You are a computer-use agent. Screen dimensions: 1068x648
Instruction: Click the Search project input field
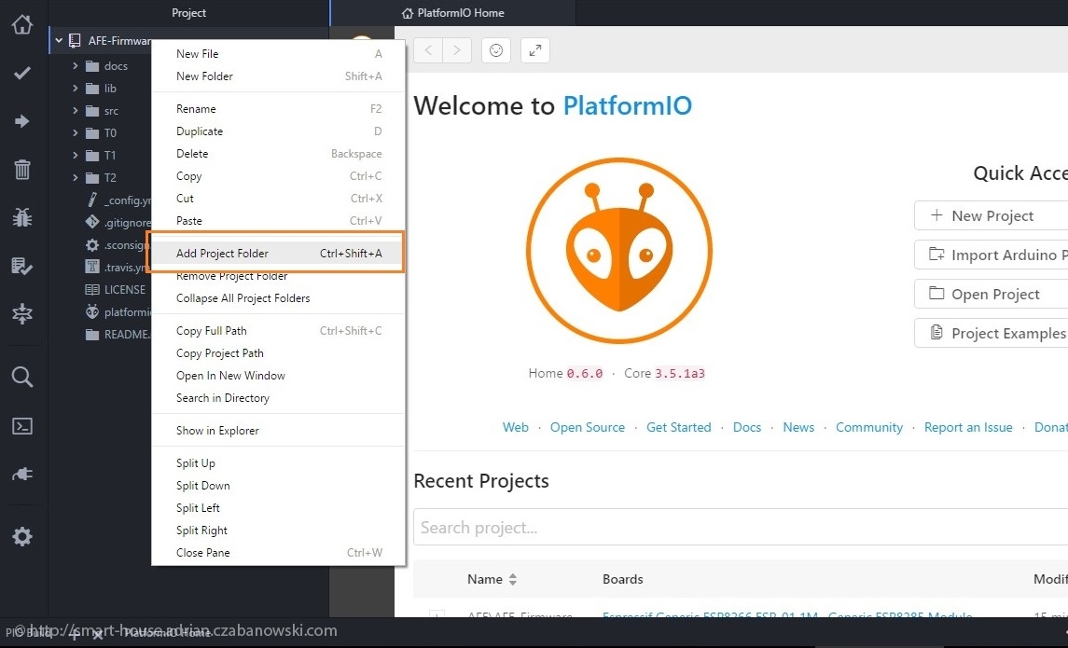(741, 528)
